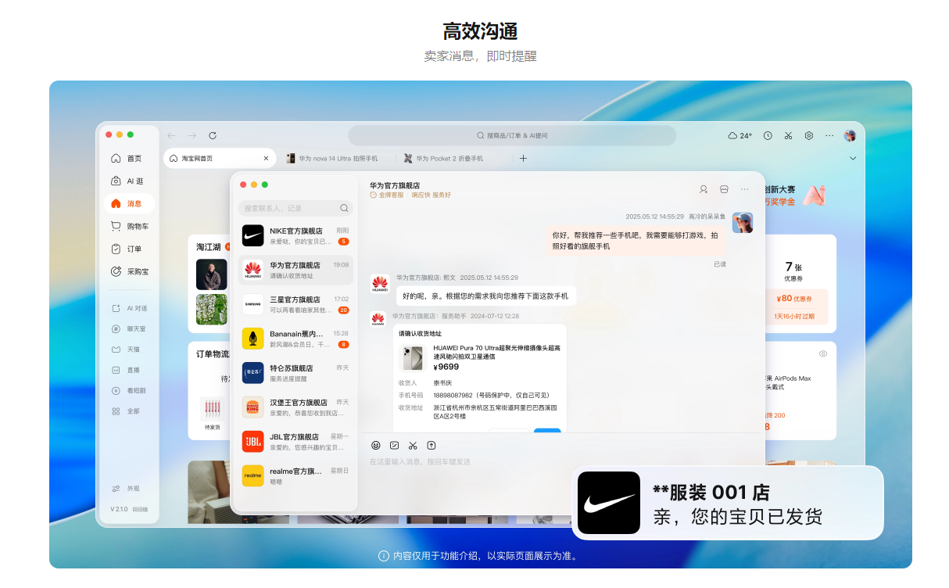Image resolution: width=949 pixels, height=588 pixels.
Task: Open the 汉堡王官方旗舰店 conversation
Action: point(295,407)
